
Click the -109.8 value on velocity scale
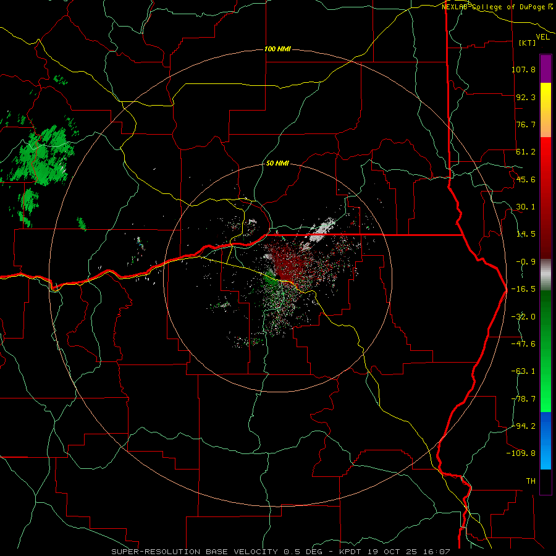point(521,453)
